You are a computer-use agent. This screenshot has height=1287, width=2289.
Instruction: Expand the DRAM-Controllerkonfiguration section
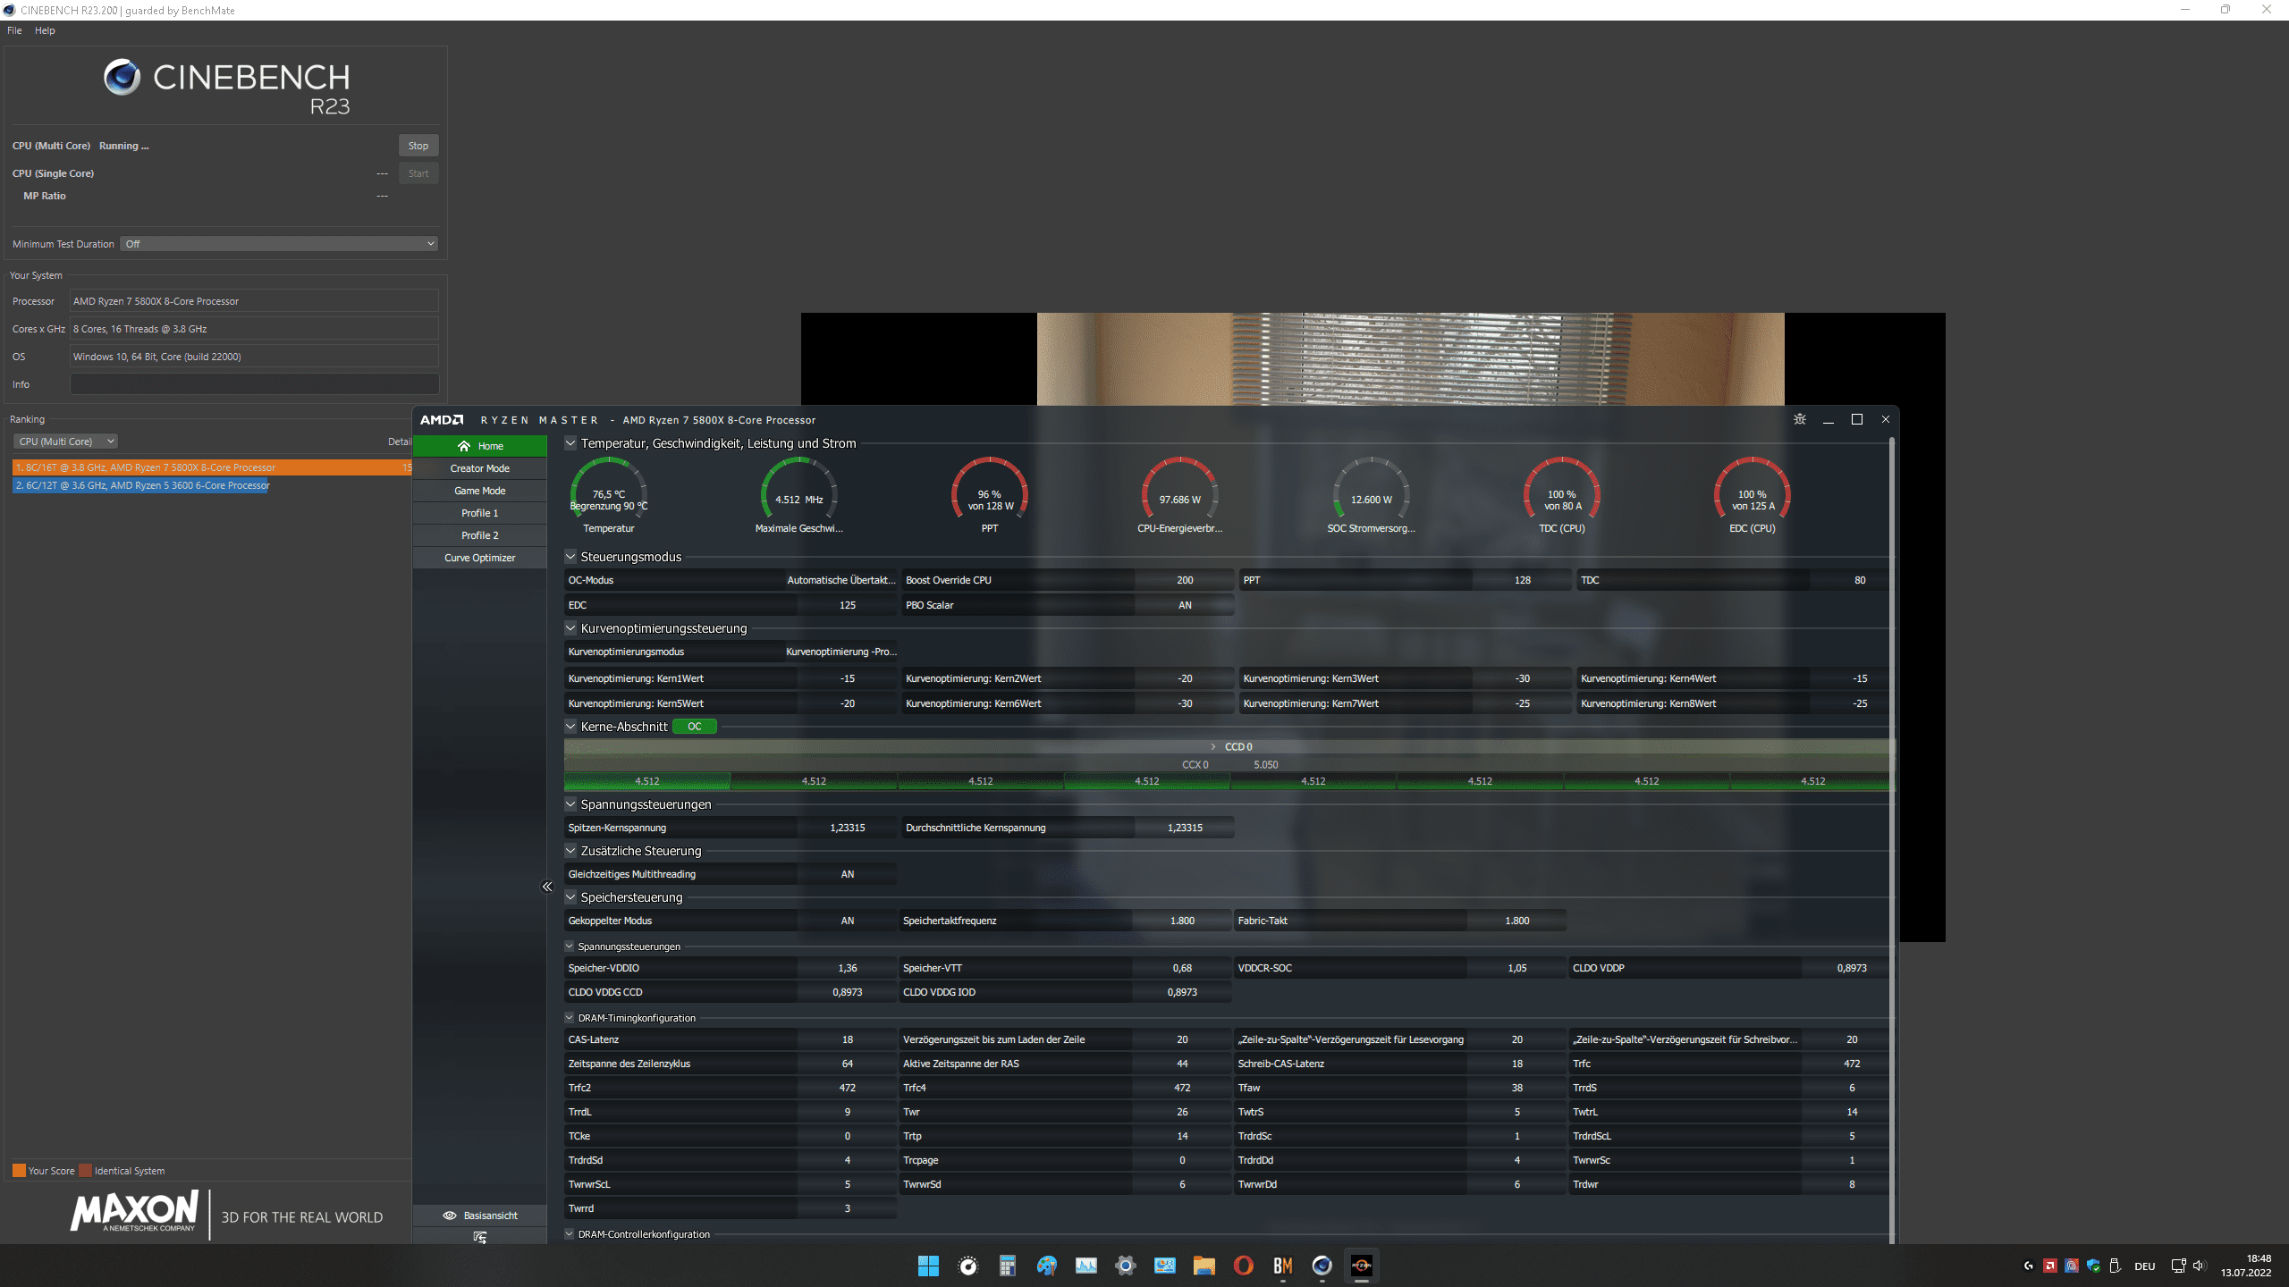pos(570,1233)
